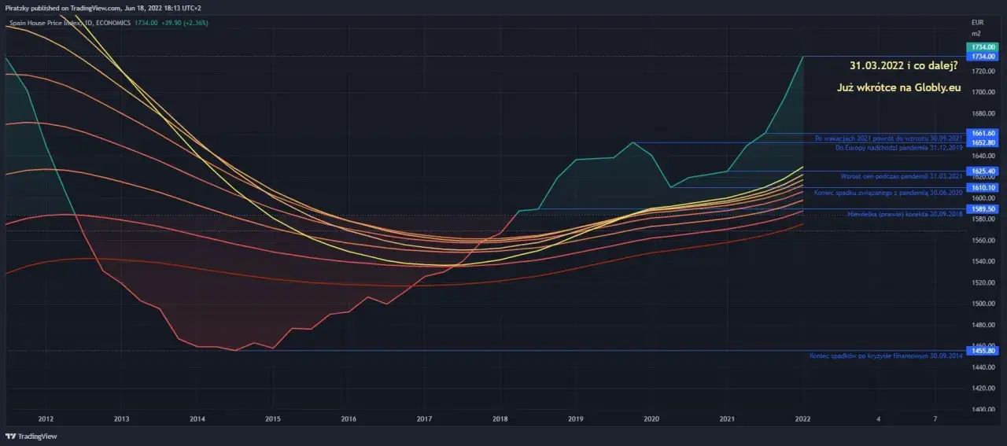Select 'Koniec spadków po kryzysie finansowym' line label
1007x446 pixels.
(886, 356)
